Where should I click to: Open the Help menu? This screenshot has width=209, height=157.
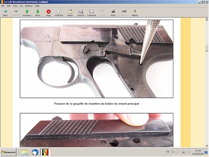tap(37, 6)
